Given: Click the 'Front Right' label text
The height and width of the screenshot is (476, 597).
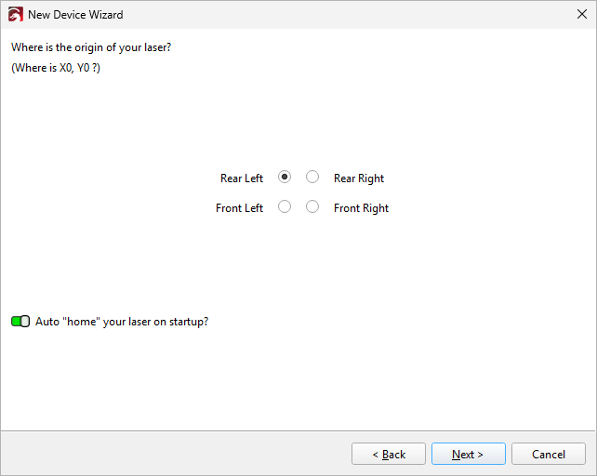Looking at the screenshot, I should pos(361,208).
